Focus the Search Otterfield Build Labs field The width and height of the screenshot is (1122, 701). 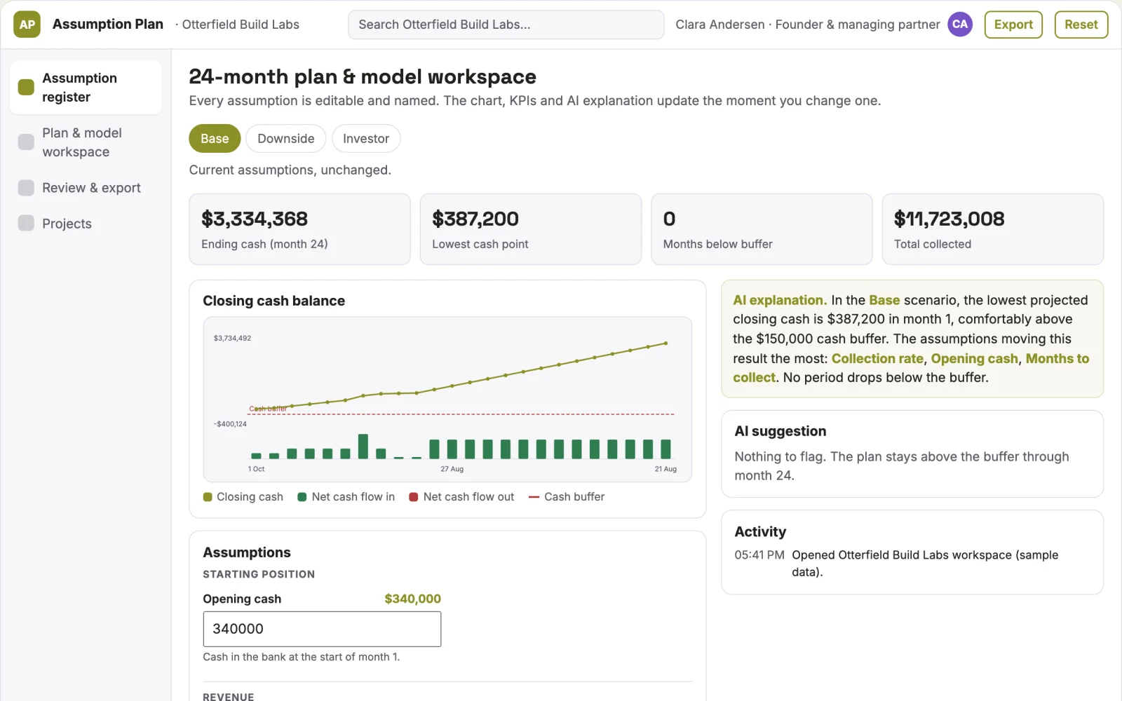(x=506, y=25)
